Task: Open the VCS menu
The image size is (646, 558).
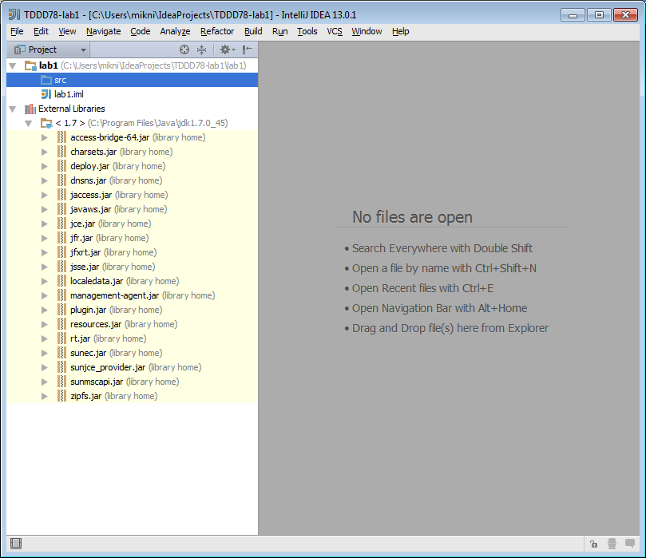Action: click(334, 31)
